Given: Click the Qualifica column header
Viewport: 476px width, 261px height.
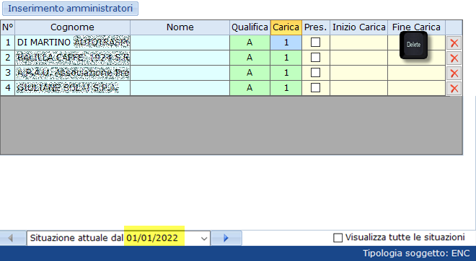Looking at the screenshot, I should 250,27.
